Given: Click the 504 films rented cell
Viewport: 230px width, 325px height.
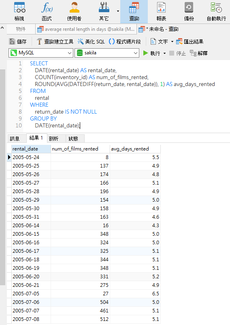Looking at the screenshot, I should 80,302.
